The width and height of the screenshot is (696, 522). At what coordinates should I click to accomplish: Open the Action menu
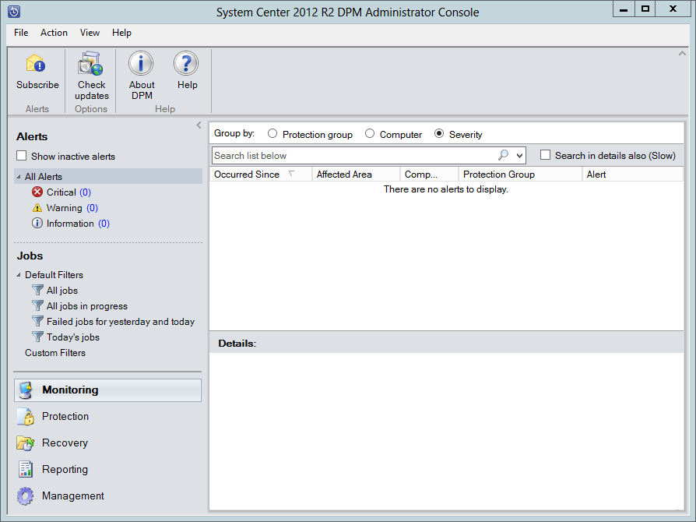[x=54, y=33]
